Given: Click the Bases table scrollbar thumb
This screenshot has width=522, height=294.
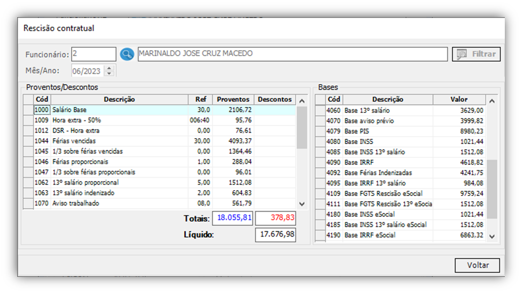Looking at the screenshot, I should [x=492, y=189].
